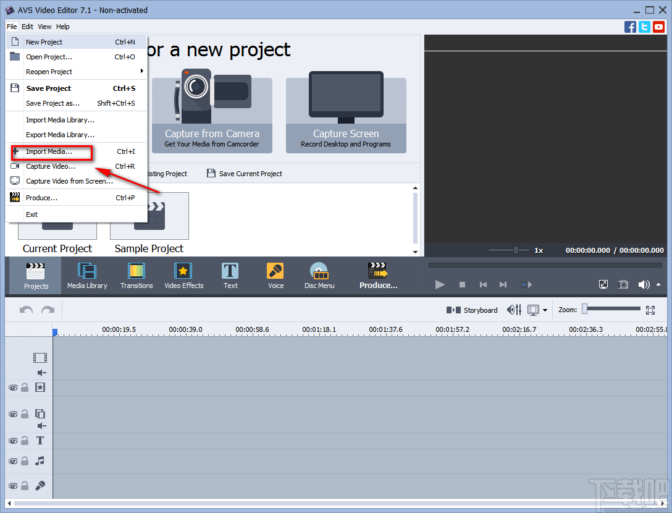672x513 pixels.
Task: Toggle visibility of video effects track
Action: pos(13,388)
